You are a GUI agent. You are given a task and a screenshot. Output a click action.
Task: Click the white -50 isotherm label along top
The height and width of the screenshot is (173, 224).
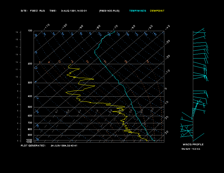150,27
